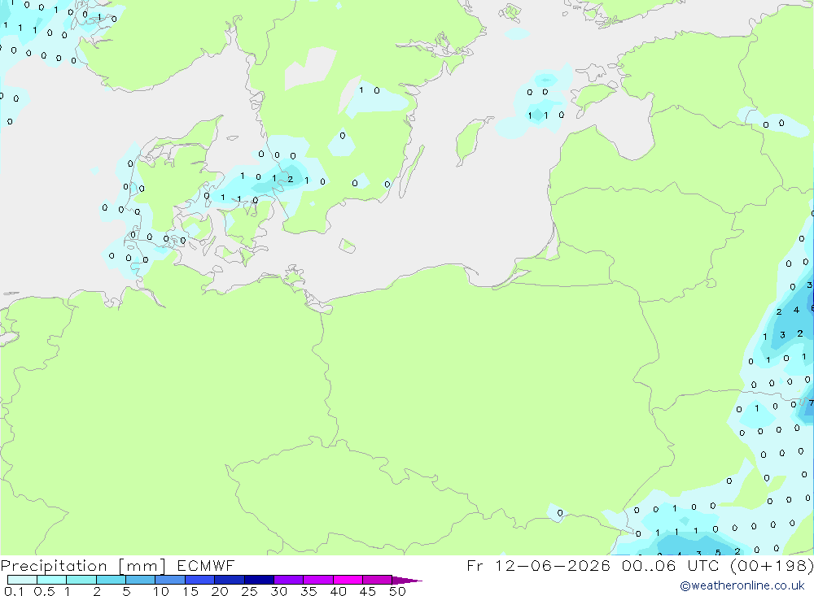This screenshot has width=814, height=596.
Task: Click the legend label 40
Action: click(339, 591)
